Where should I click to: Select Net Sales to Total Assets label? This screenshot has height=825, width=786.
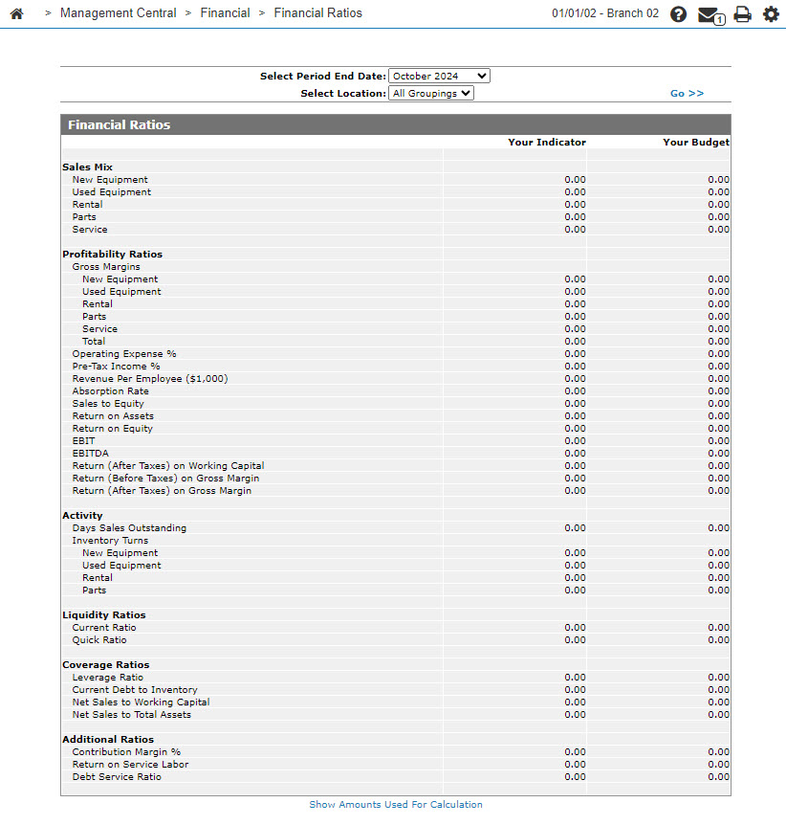[132, 715]
